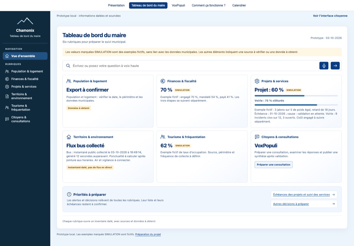Follow the Préparation du projet footer link

click(x=148, y=234)
